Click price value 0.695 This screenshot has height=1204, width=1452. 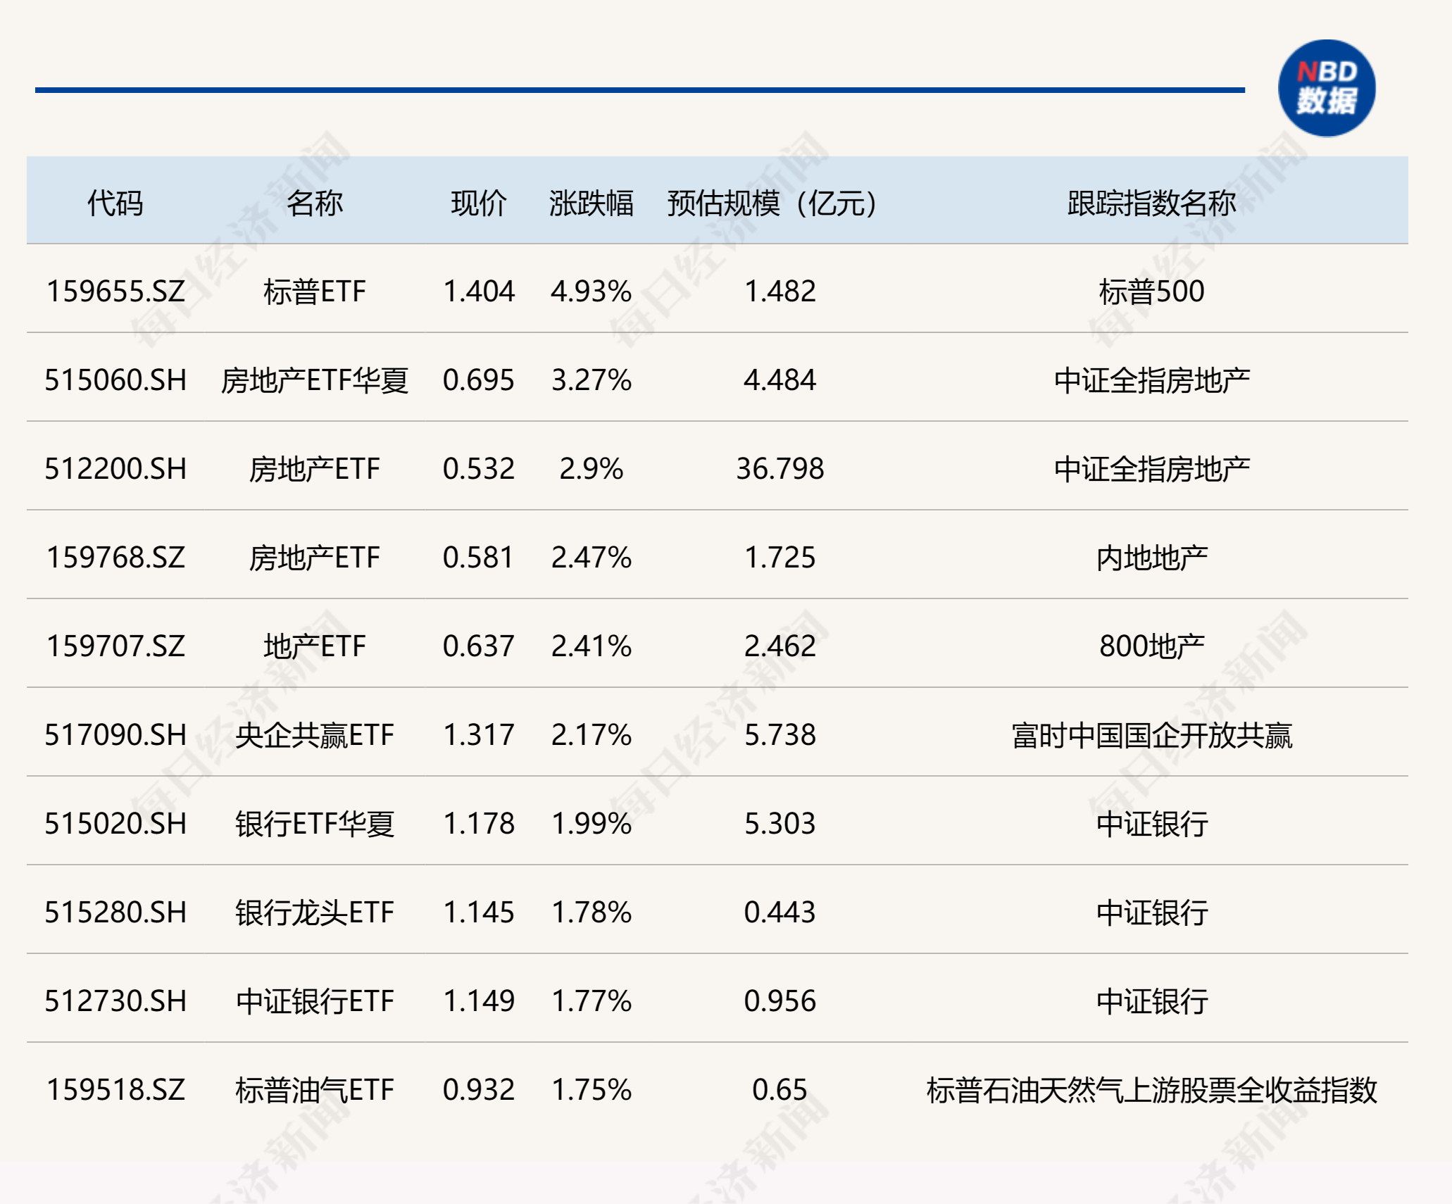point(479,380)
